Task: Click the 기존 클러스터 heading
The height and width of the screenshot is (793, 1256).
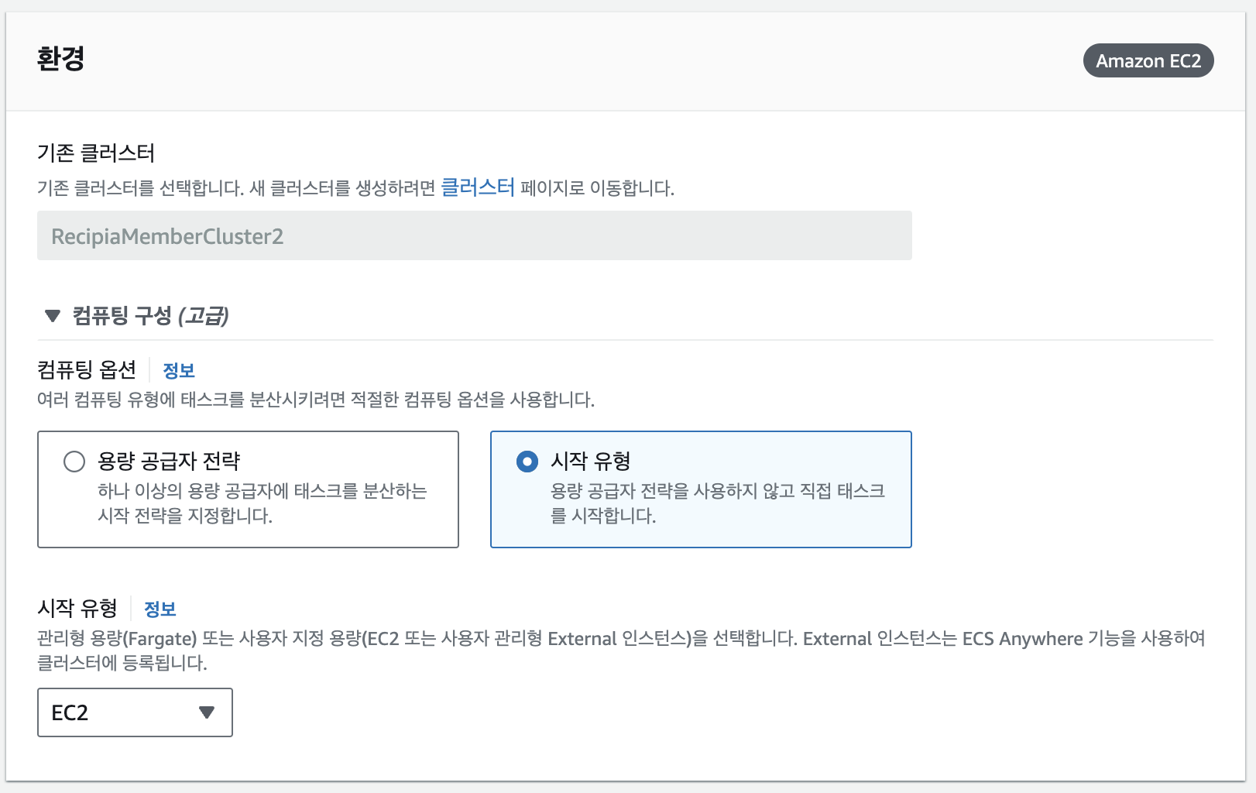Action: (95, 153)
